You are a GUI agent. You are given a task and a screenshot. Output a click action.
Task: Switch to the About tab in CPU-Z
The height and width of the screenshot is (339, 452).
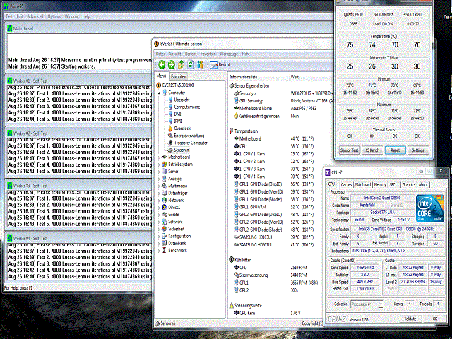pyautogui.click(x=423, y=184)
